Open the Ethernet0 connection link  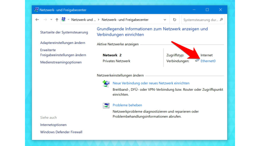(208, 61)
